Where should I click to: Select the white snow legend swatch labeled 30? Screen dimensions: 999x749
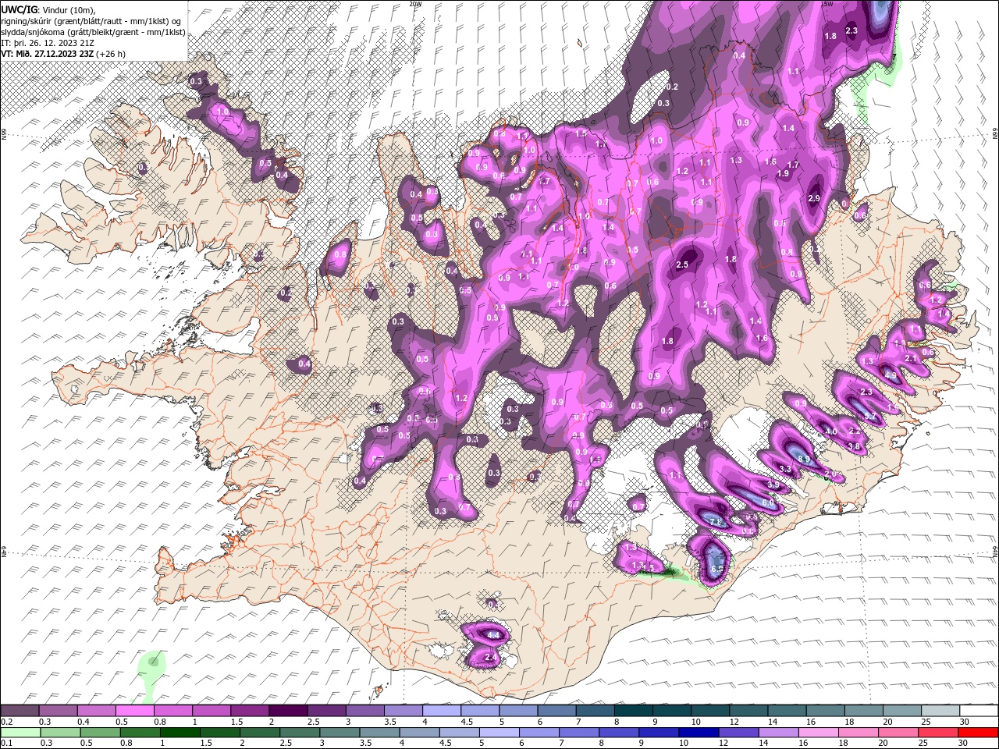pyautogui.click(x=979, y=711)
